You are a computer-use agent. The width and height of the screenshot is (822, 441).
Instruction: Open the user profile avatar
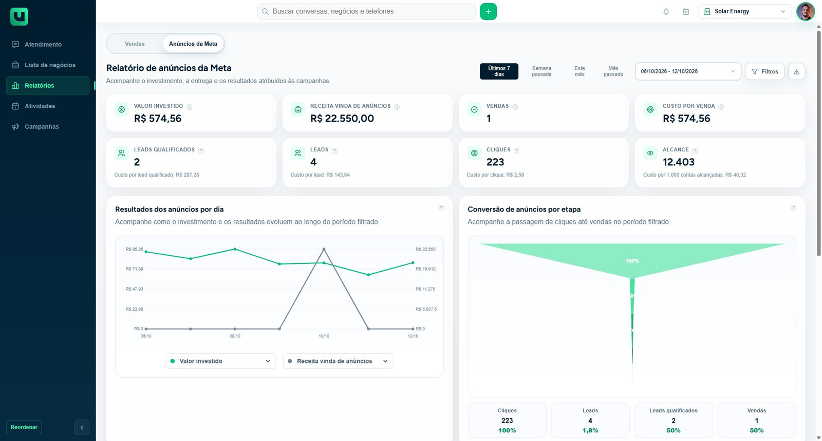[x=805, y=11]
